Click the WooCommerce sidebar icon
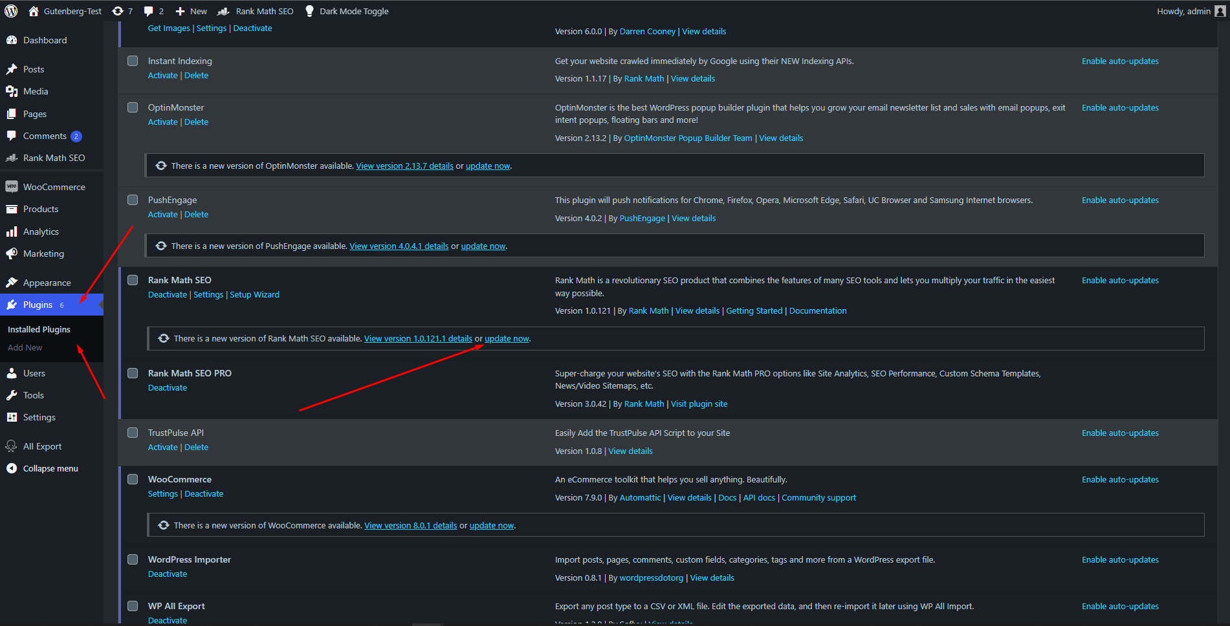This screenshot has width=1230, height=626. (12, 187)
